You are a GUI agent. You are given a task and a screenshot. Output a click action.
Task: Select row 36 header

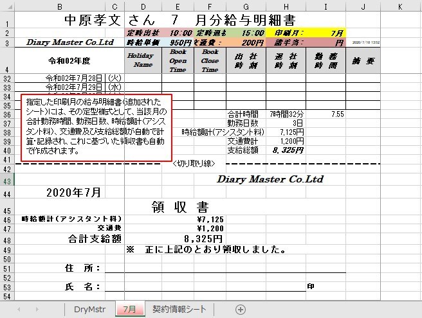[x=7, y=114]
